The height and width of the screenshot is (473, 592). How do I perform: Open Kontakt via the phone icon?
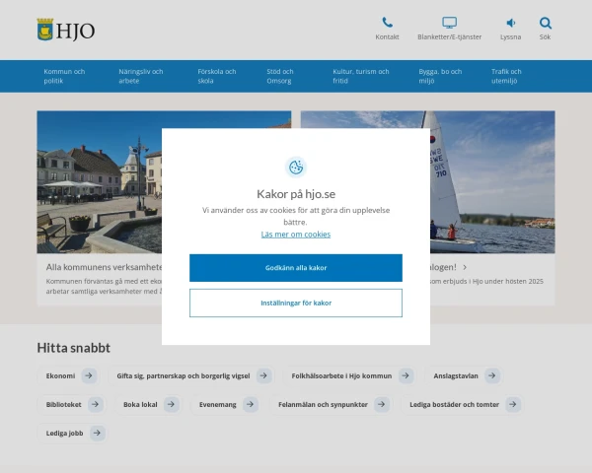pos(387,23)
